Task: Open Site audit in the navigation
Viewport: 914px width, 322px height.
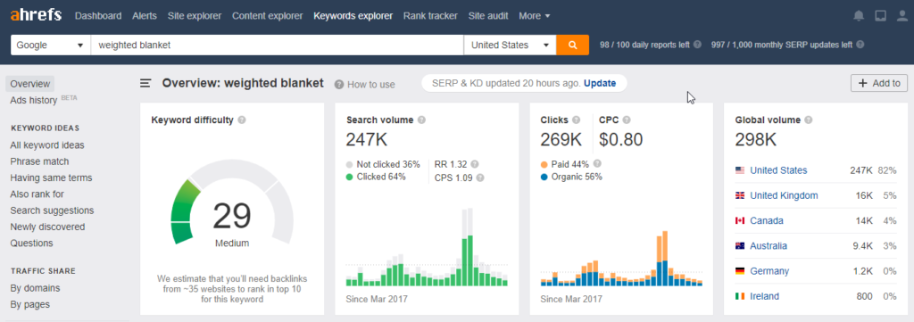Action: pos(488,16)
